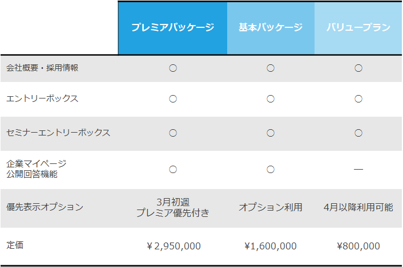
Task: Click circle mark for バリュープラン 会社概要 row
Action: [358, 68]
